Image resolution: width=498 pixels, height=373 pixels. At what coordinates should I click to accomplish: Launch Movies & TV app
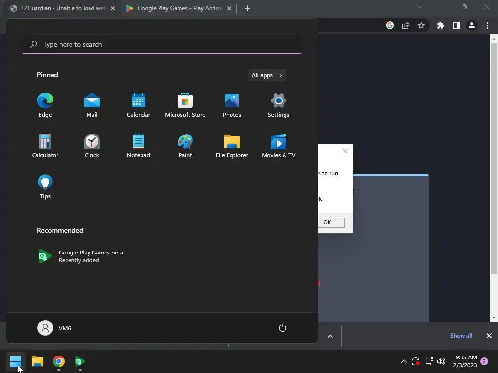click(x=279, y=146)
